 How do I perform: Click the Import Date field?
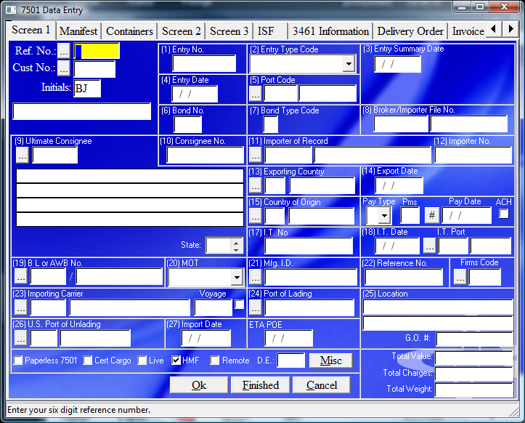point(206,338)
